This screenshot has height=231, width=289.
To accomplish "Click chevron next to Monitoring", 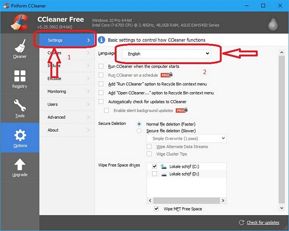I will [88, 91].
